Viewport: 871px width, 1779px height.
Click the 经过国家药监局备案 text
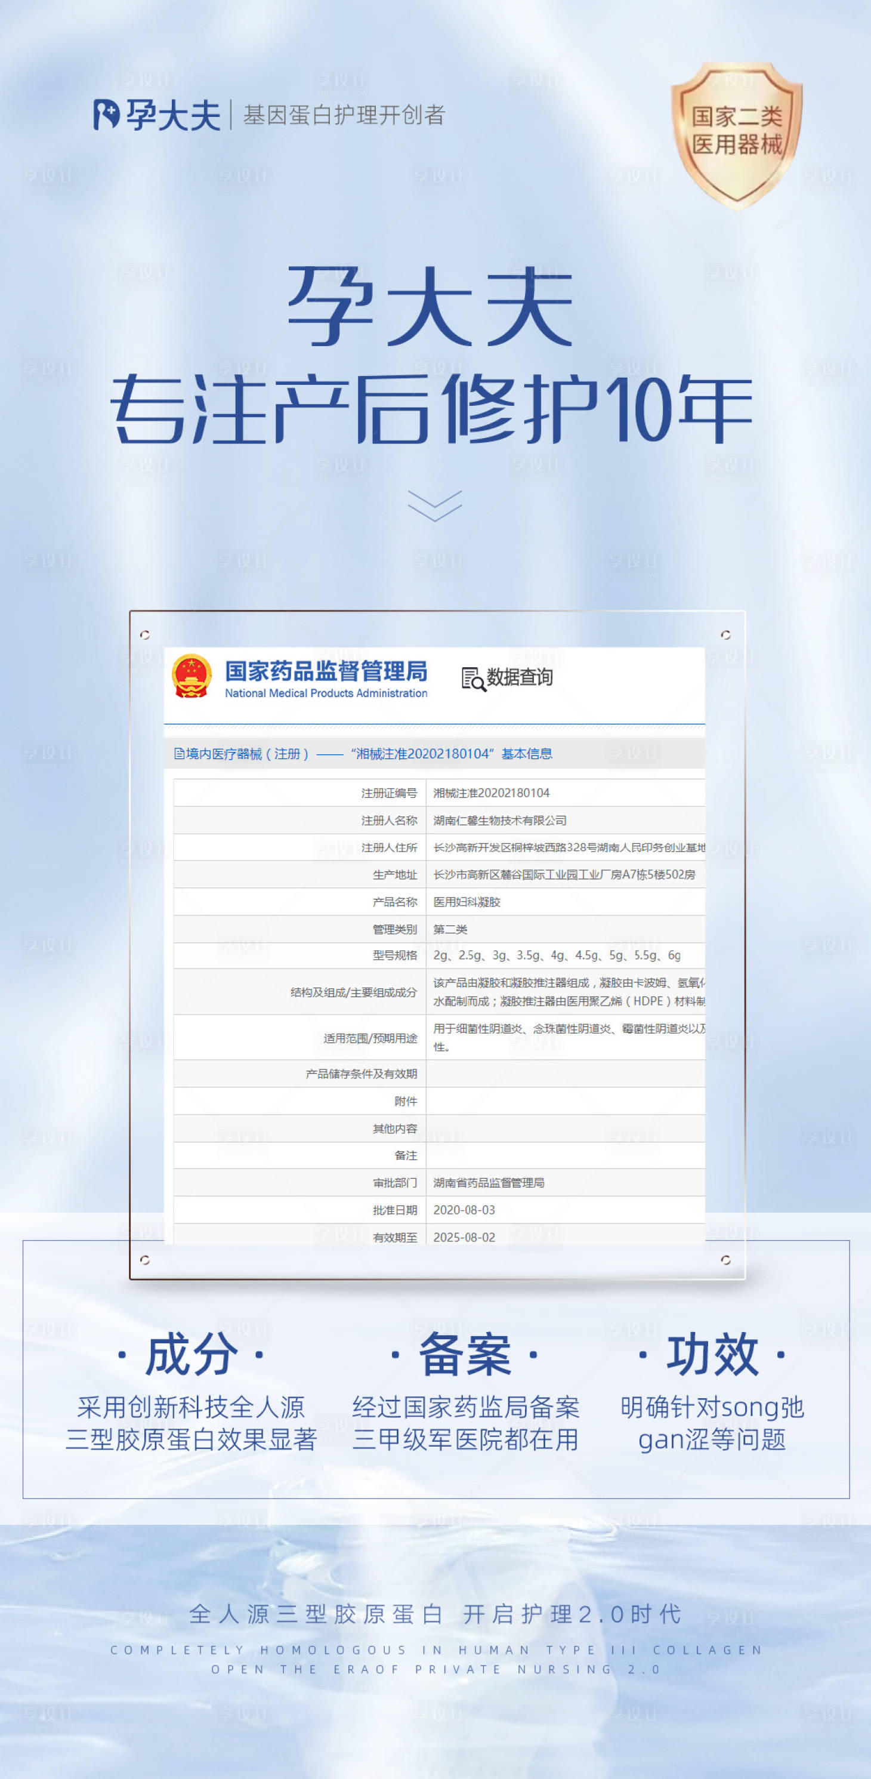[466, 1407]
